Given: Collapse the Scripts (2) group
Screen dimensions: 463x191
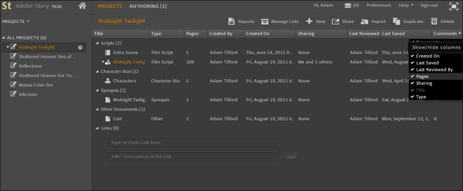Looking at the screenshot, I should point(97,43).
